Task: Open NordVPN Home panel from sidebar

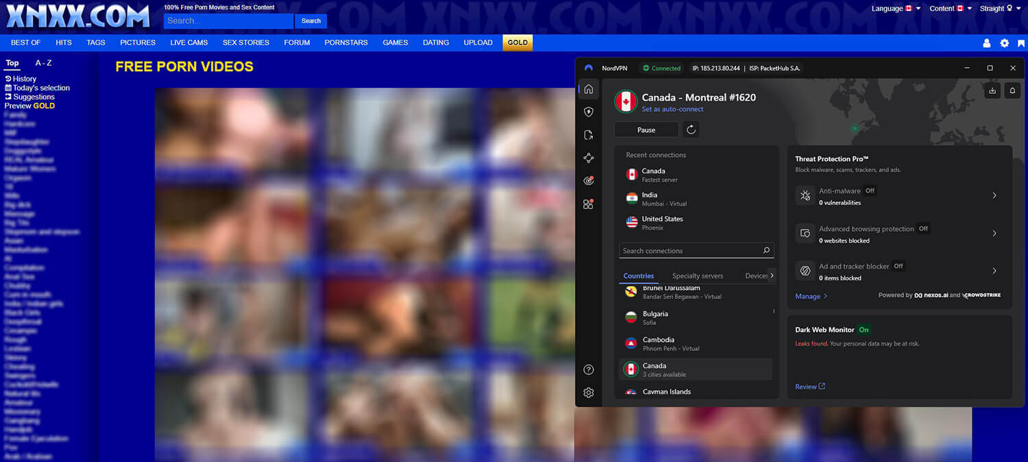Action: (x=588, y=89)
